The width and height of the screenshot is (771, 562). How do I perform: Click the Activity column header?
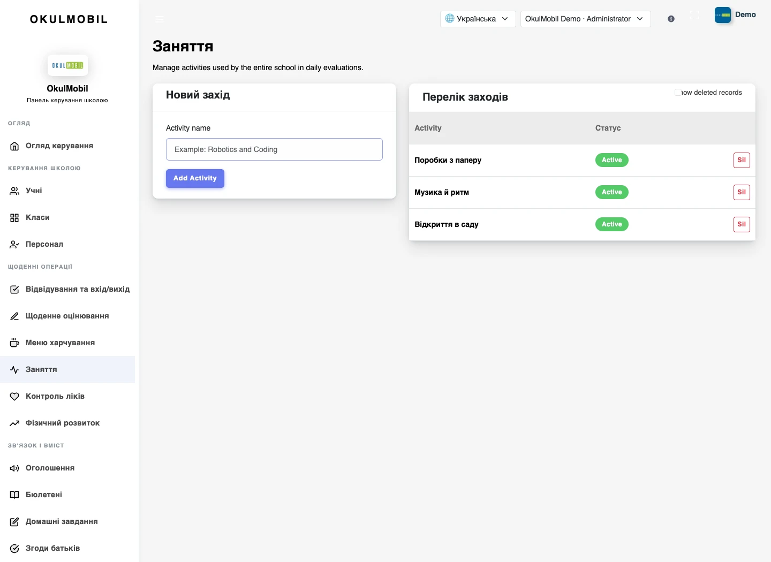[428, 128]
